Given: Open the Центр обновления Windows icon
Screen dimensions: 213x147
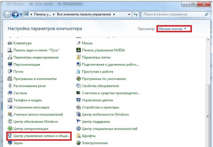Looking at the screenshot, I should point(10,121).
